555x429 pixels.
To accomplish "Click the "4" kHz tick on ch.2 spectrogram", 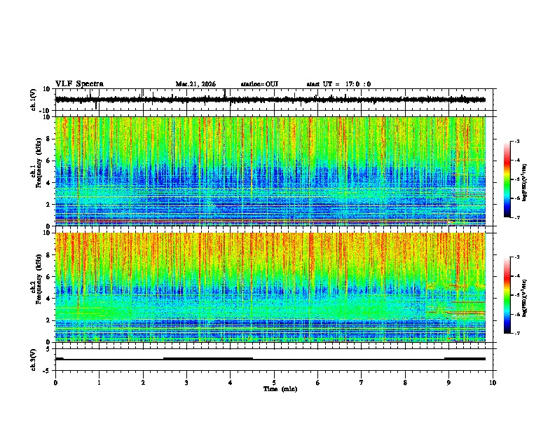I will (x=49, y=299).
